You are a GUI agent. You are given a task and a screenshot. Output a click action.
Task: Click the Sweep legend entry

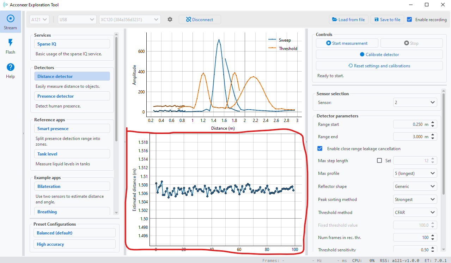click(x=285, y=40)
